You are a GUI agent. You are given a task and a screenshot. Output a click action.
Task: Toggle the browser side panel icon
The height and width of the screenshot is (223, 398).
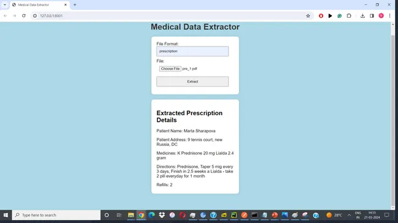372,16
